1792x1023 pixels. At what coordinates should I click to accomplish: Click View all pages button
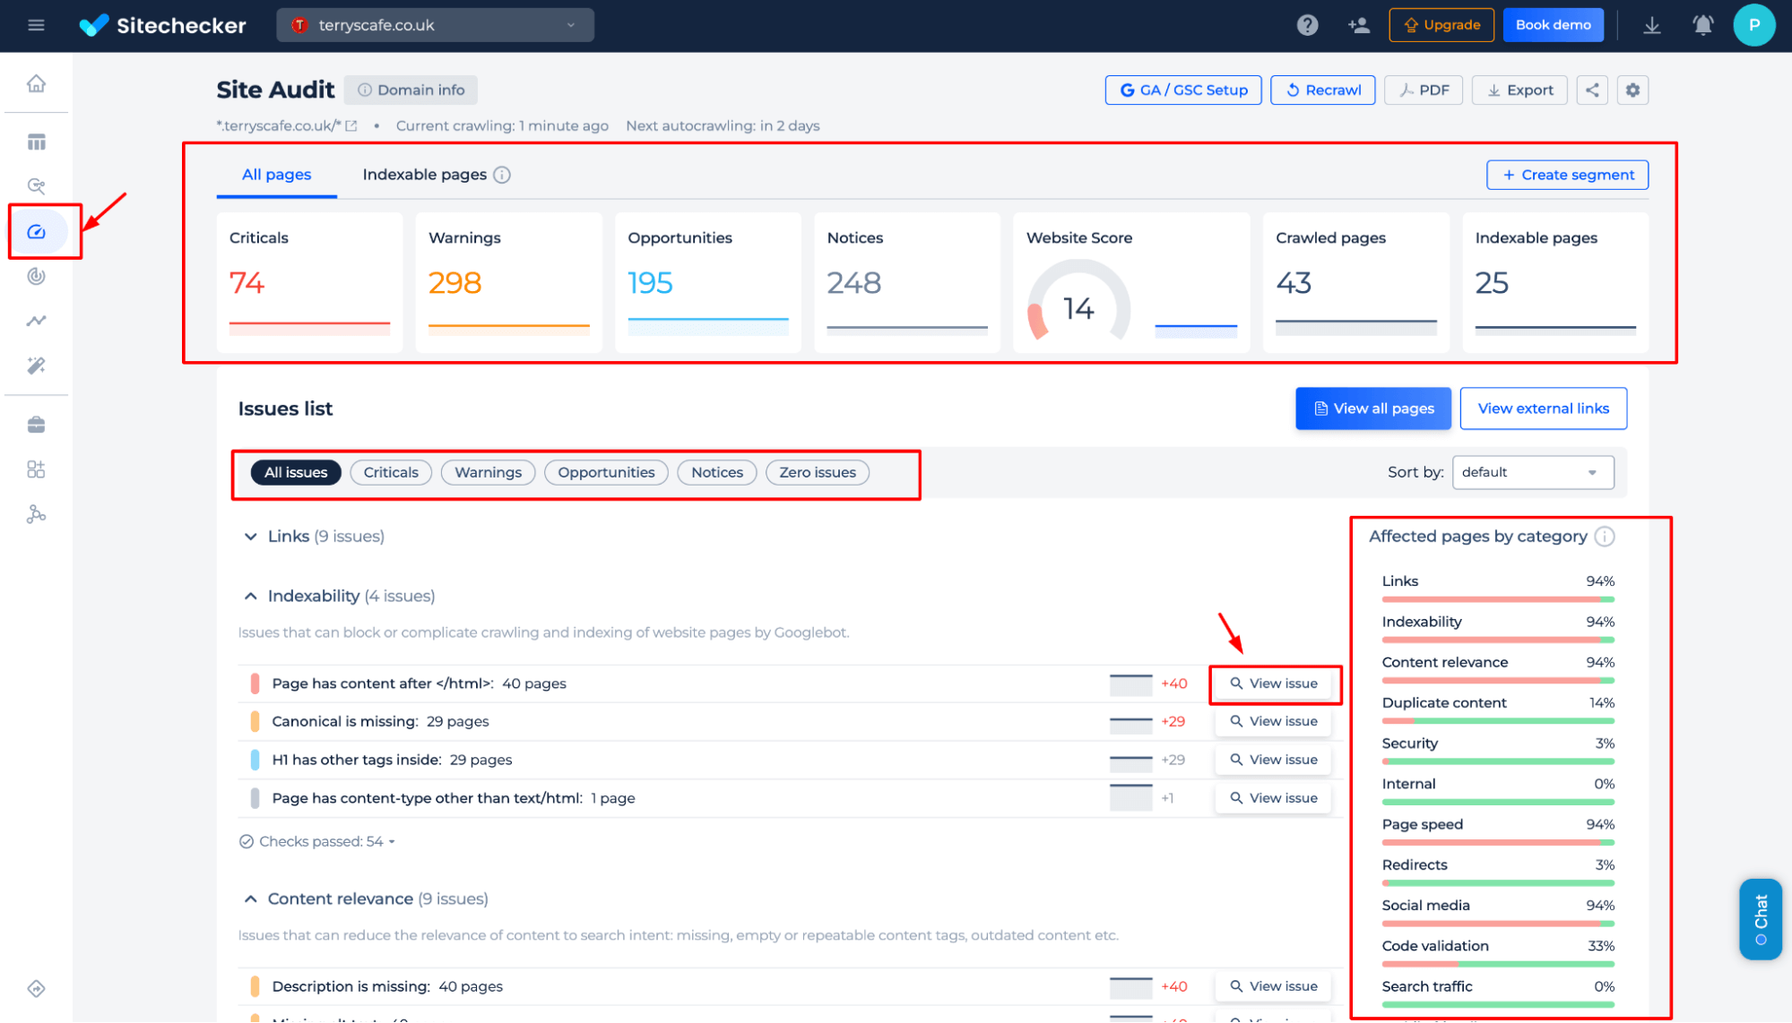(1371, 408)
